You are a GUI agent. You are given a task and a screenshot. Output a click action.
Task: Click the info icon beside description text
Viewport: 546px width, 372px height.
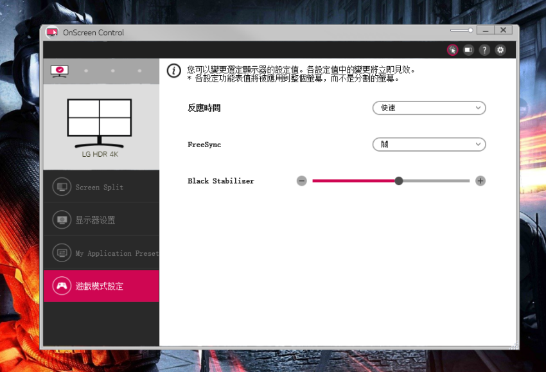(174, 71)
